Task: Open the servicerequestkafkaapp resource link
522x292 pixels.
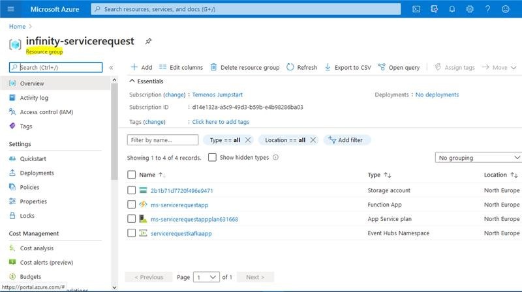Action: (x=181, y=233)
